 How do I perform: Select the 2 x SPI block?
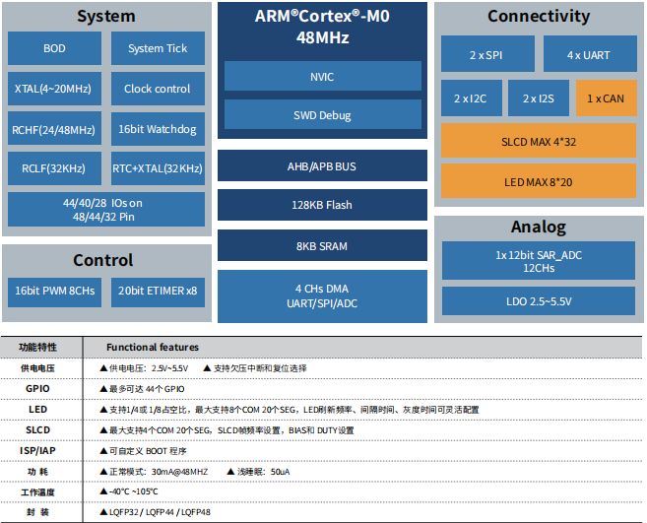coord(487,54)
